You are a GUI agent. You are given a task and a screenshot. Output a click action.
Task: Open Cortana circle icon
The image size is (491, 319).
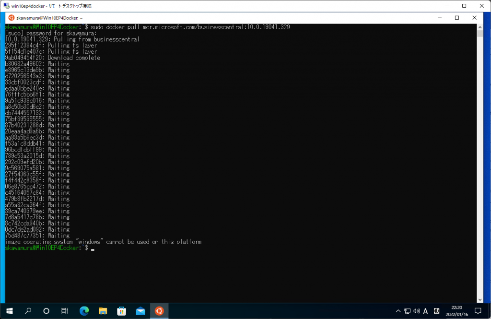47,311
